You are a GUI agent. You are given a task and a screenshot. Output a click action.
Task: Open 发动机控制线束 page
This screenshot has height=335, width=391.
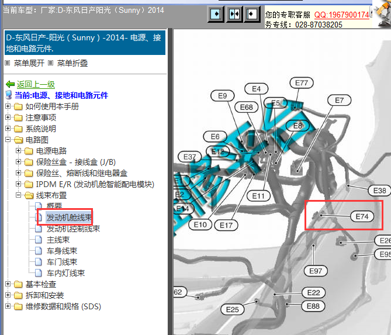[73, 229]
